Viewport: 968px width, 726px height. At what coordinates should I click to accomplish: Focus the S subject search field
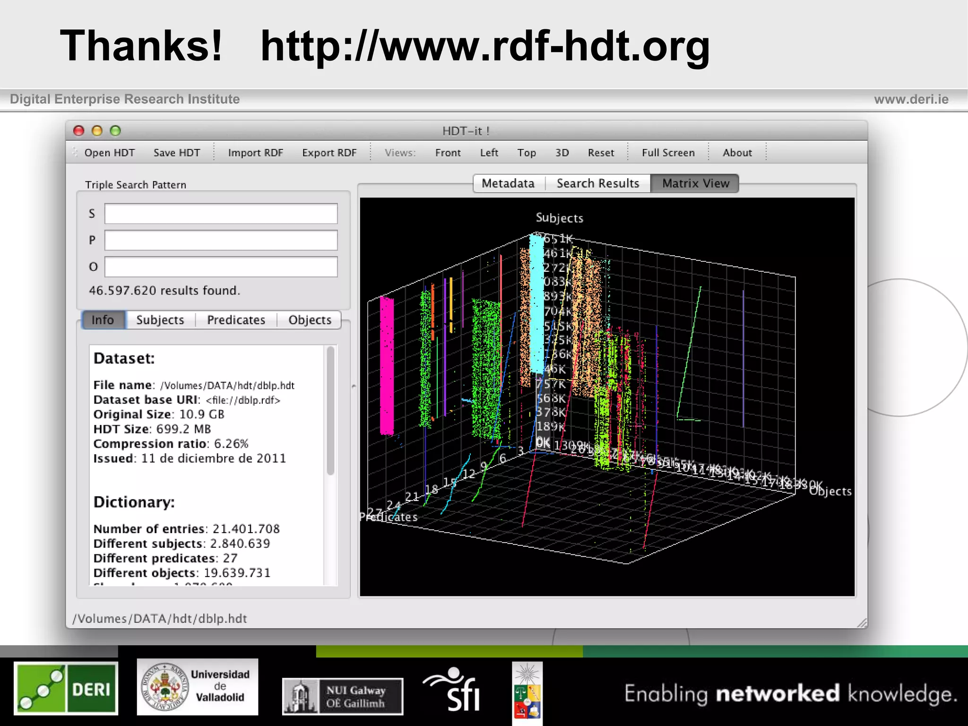[x=221, y=214]
